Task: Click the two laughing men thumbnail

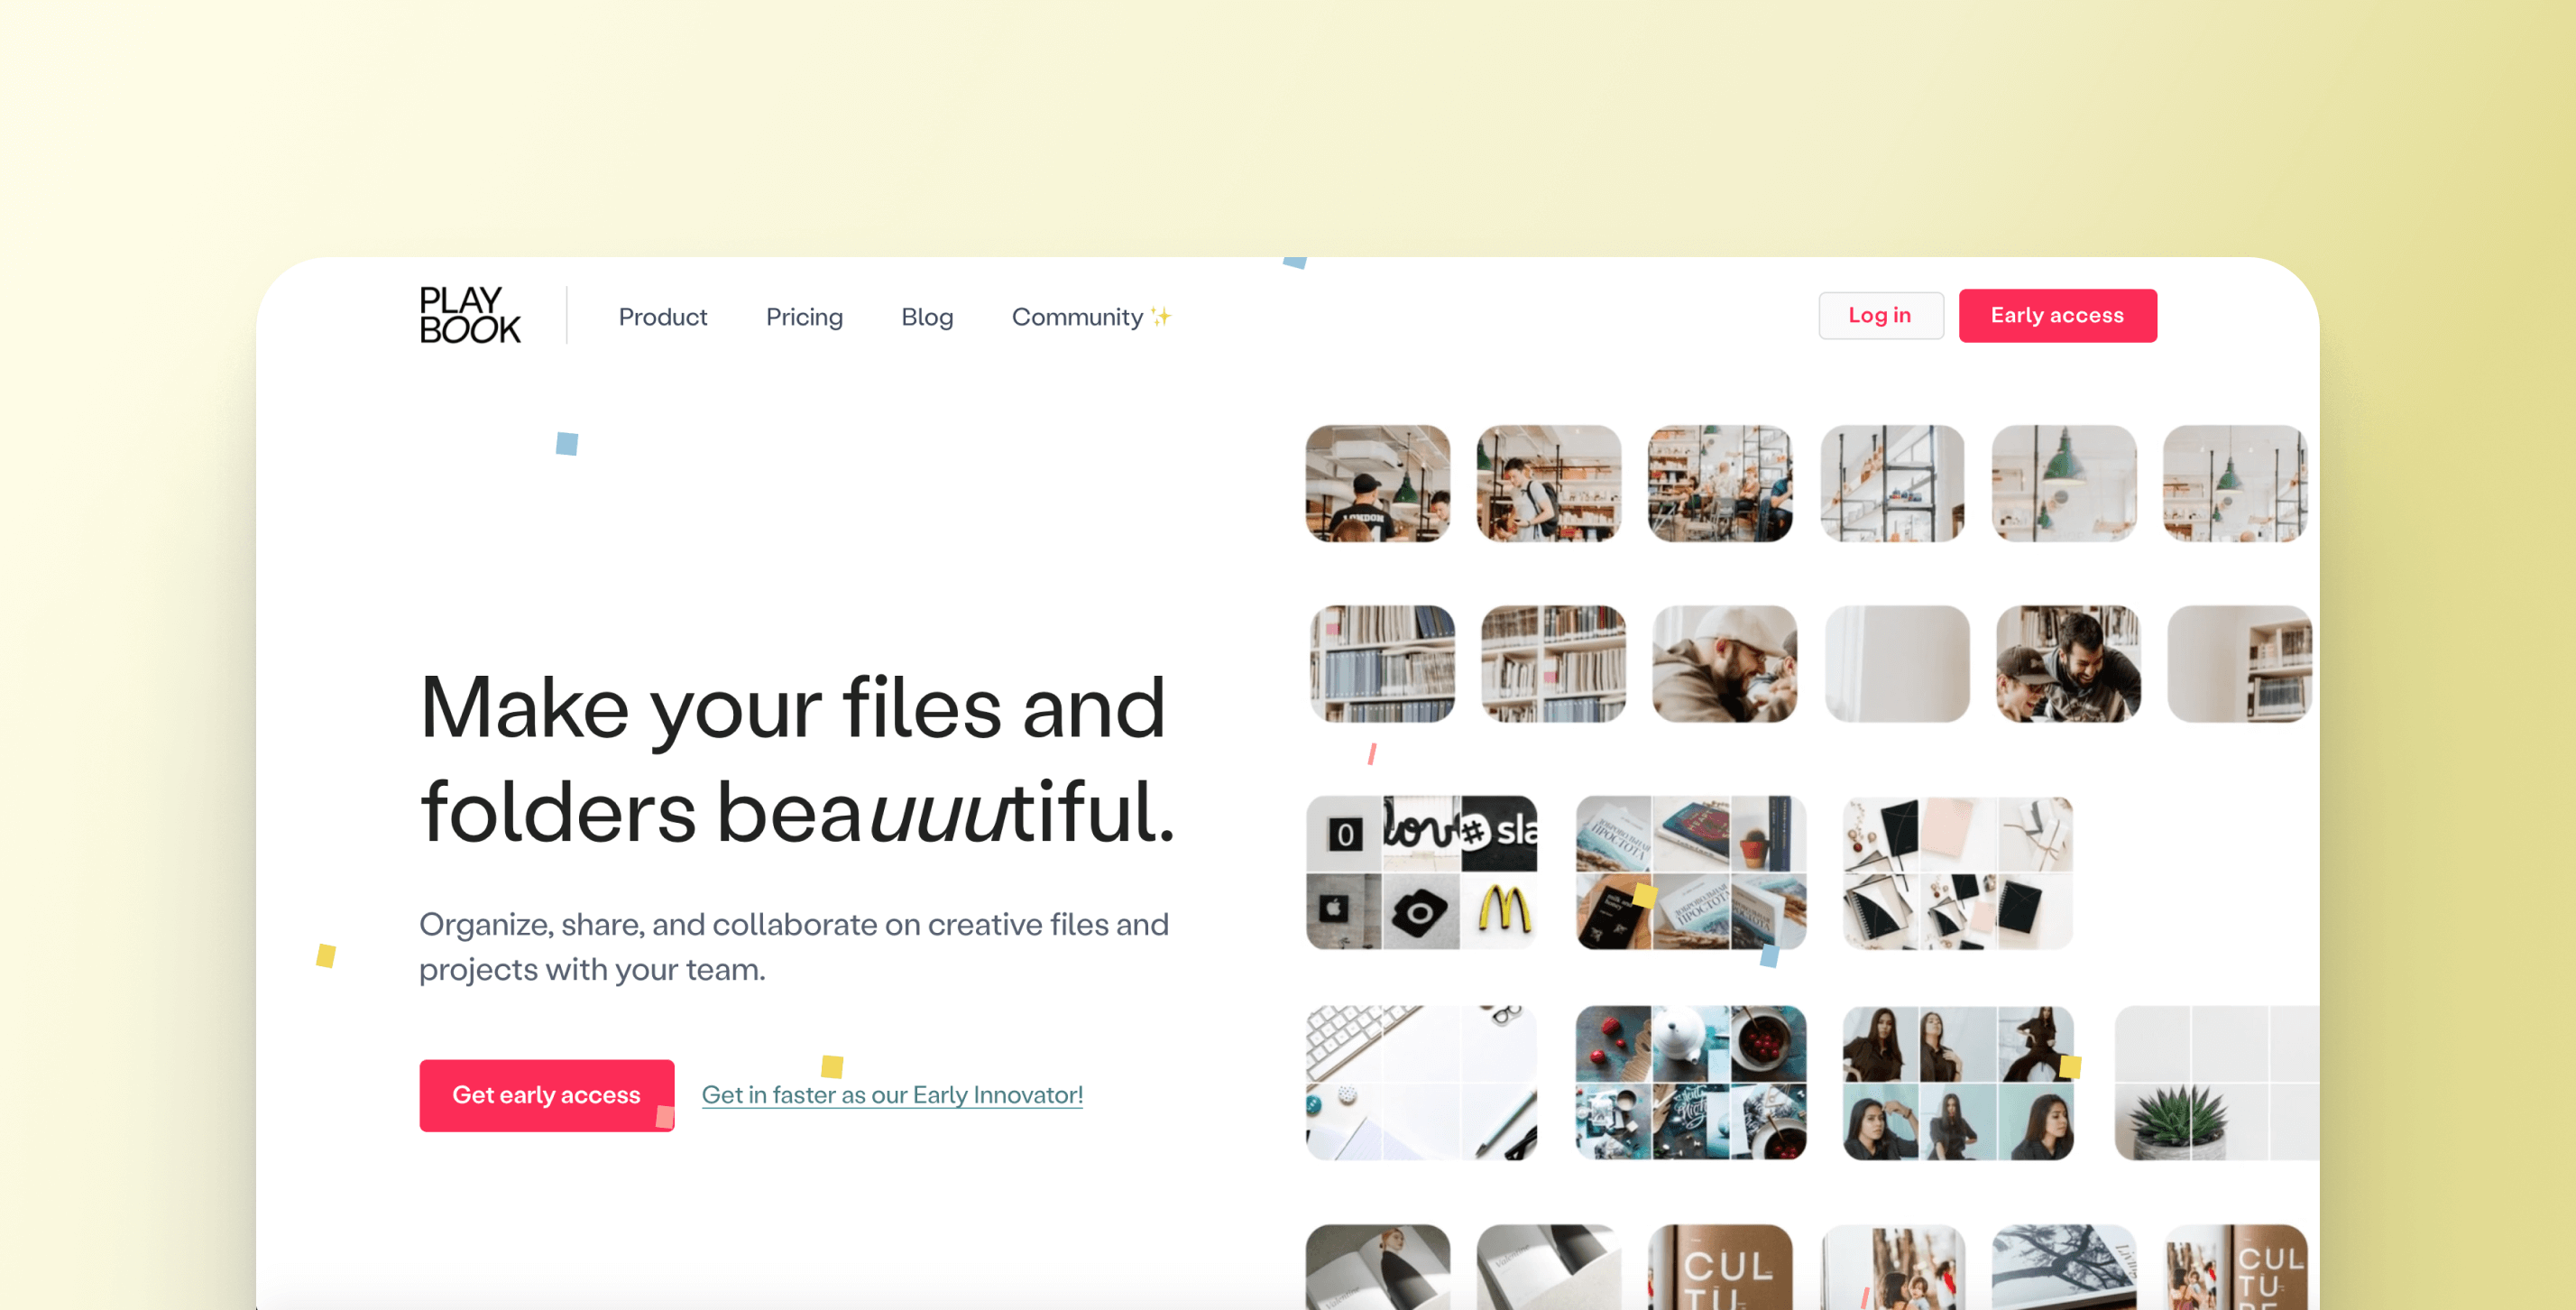Action: [x=2067, y=664]
